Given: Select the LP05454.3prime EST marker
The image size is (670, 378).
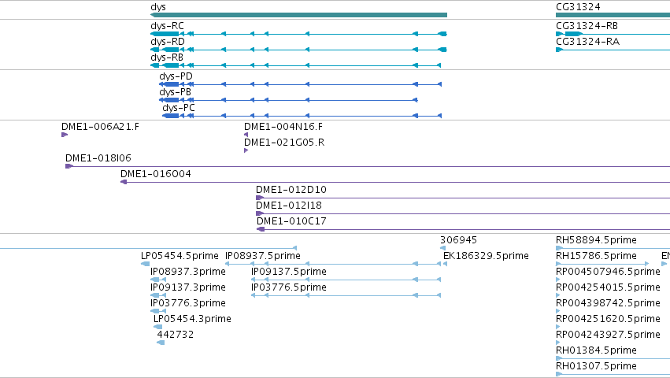Looking at the screenshot, I should pyautogui.click(x=158, y=327).
